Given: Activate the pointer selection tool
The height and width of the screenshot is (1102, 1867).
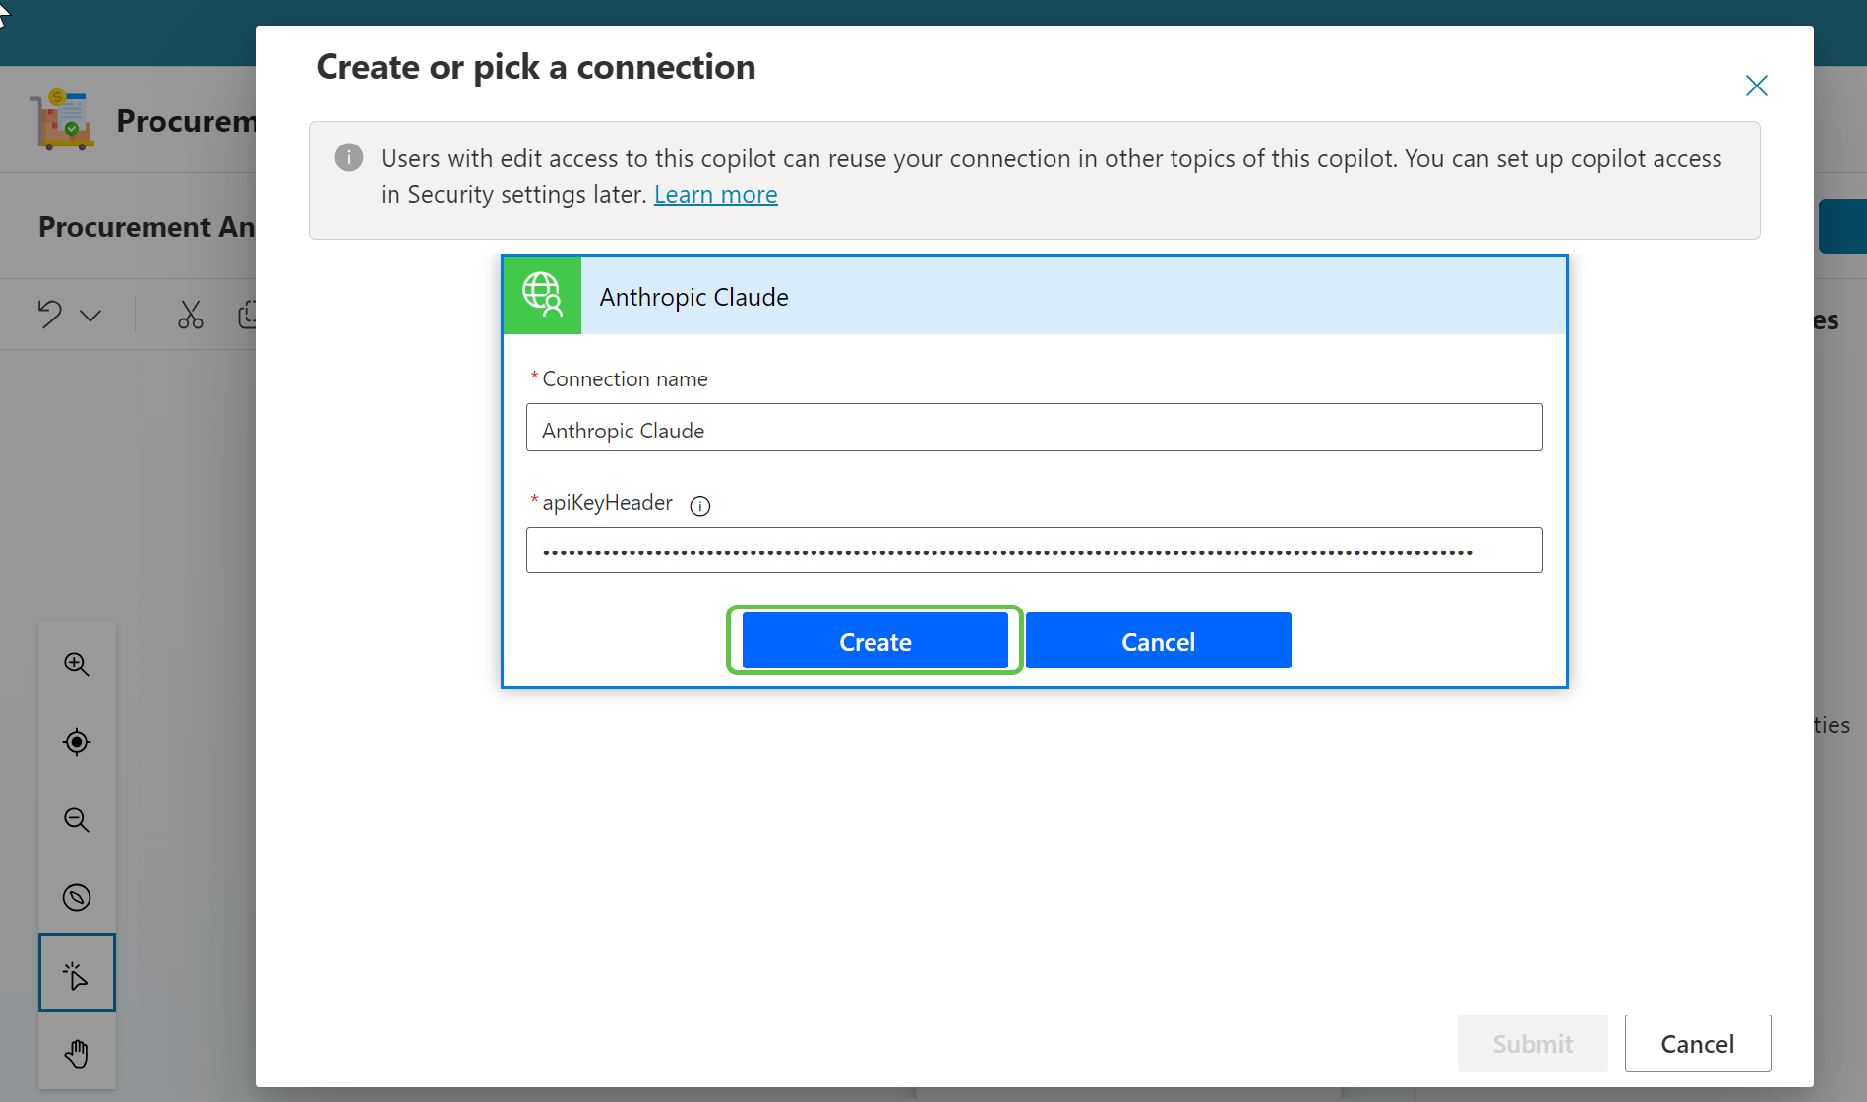Looking at the screenshot, I should coord(77,973).
